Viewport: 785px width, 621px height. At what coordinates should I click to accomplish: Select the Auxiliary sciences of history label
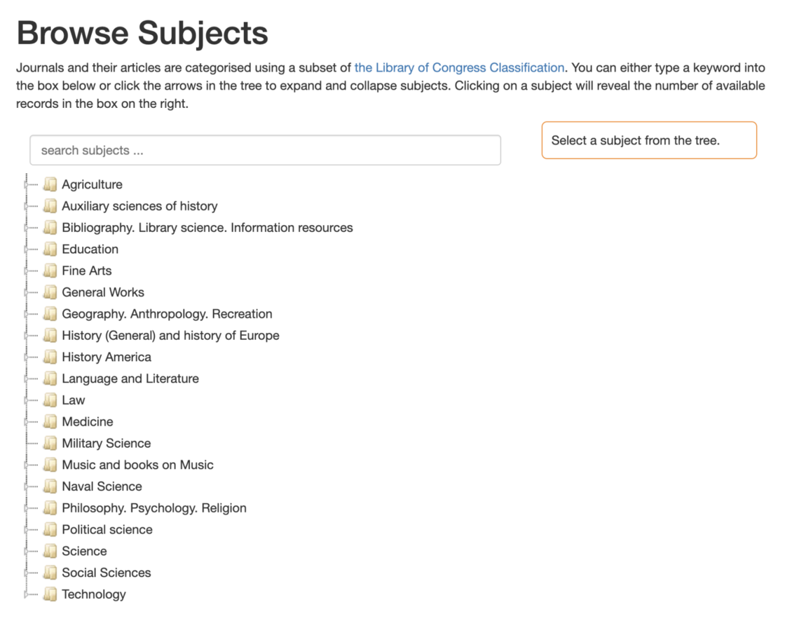pos(139,206)
